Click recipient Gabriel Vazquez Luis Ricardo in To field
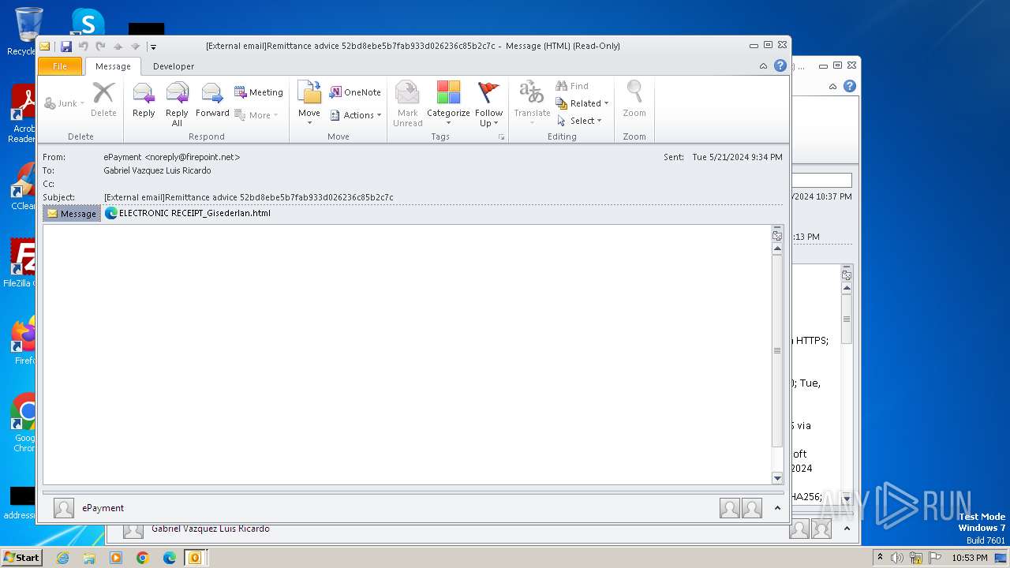1010x568 pixels. tap(157, 170)
